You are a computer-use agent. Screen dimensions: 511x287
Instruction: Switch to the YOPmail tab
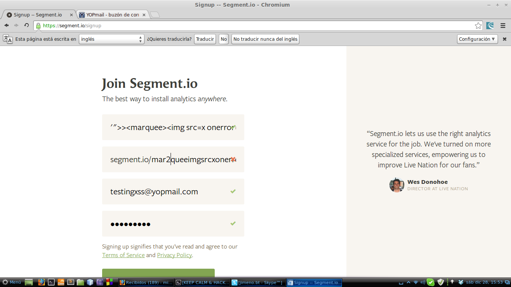click(x=113, y=15)
